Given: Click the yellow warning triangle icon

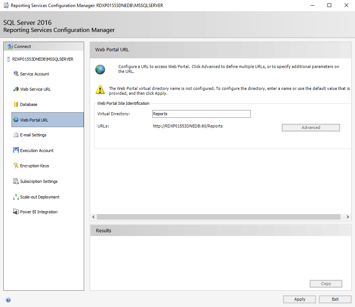Looking at the screenshot, I should tap(100, 90).
